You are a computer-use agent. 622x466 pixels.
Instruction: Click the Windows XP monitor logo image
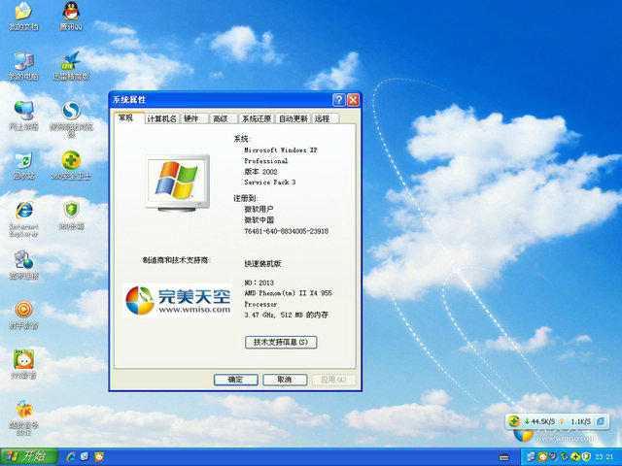pyautogui.click(x=177, y=183)
